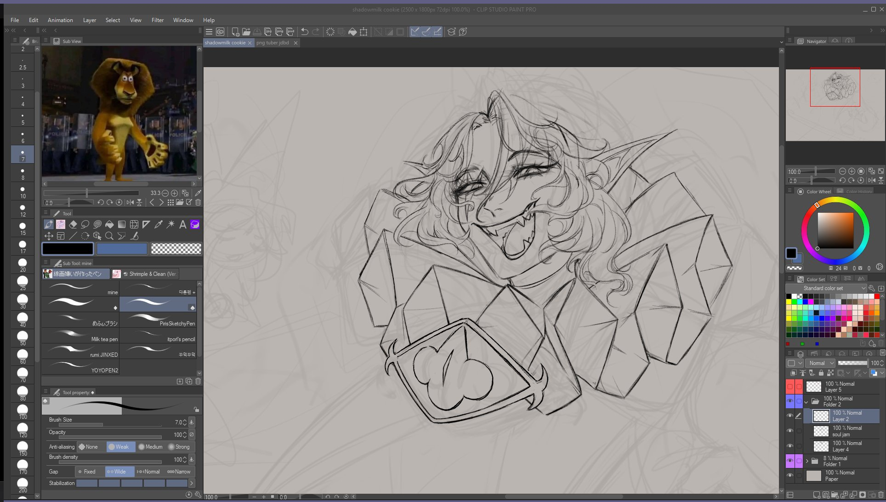Hide the soul jam layer
The height and width of the screenshot is (502, 886).
click(790, 431)
